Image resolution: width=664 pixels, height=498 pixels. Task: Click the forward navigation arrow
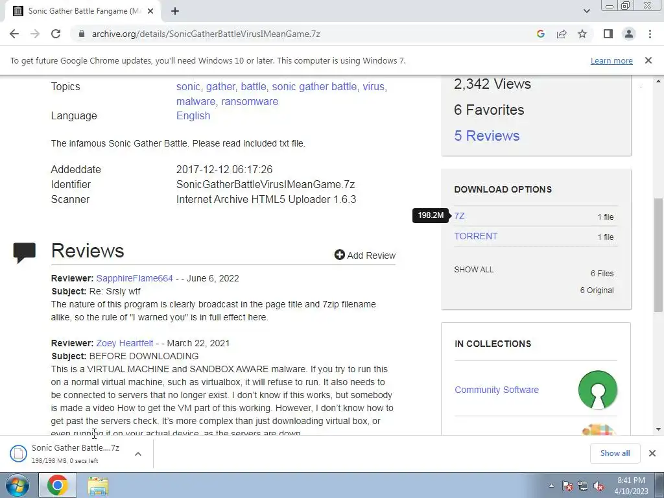[x=35, y=34]
